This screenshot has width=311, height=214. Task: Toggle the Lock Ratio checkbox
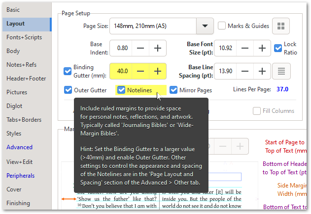tap(278, 48)
